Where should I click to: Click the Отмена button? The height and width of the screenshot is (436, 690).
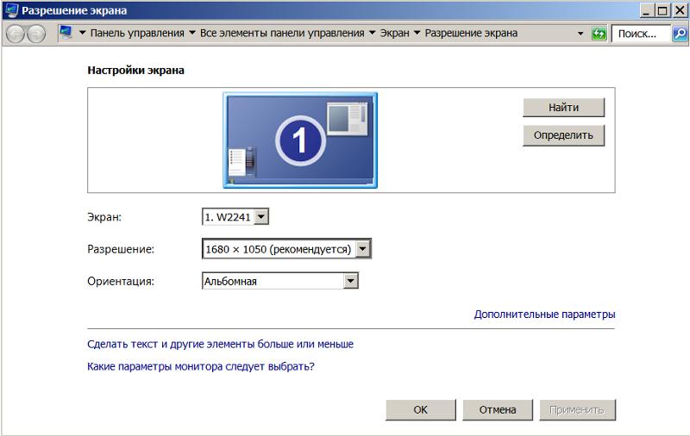point(498,409)
